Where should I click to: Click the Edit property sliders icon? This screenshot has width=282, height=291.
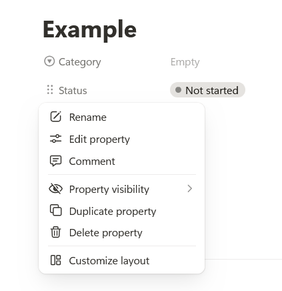point(55,139)
